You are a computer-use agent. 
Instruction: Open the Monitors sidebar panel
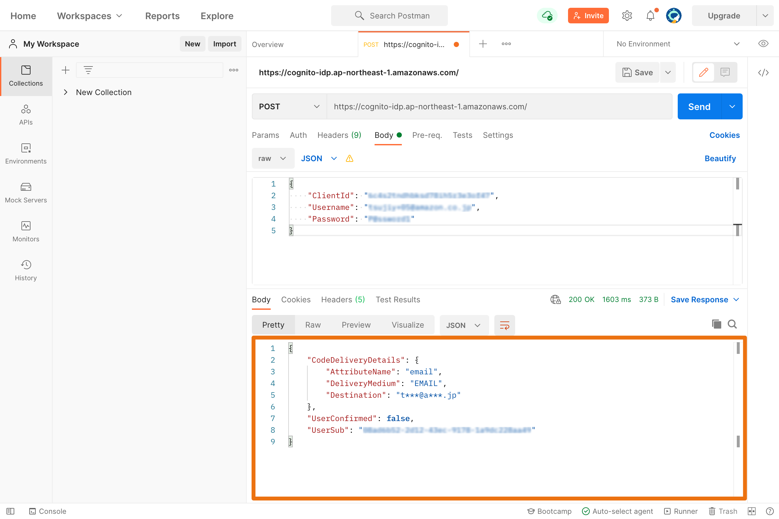(26, 232)
